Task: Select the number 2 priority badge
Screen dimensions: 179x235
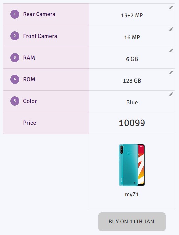Action: [x=15, y=36]
